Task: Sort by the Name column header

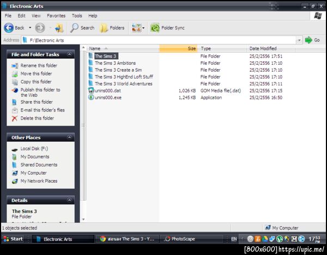Action: pyautogui.click(x=123, y=48)
